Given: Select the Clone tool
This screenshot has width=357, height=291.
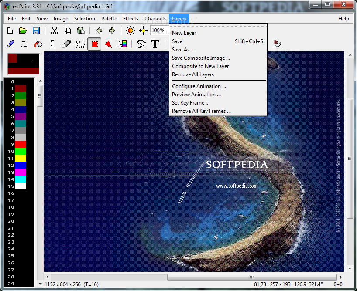Looking at the screenshot, I should pyautogui.click(x=80, y=44).
